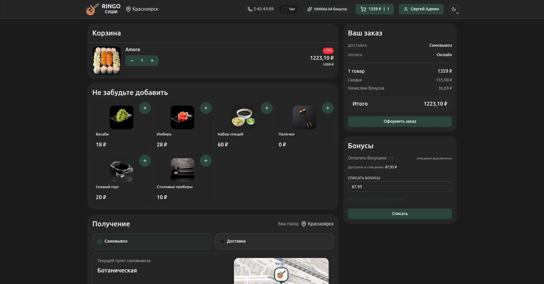This screenshot has width=544, height=284.
Task: Open the RINGO sushi logo home
Action: (x=103, y=9)
